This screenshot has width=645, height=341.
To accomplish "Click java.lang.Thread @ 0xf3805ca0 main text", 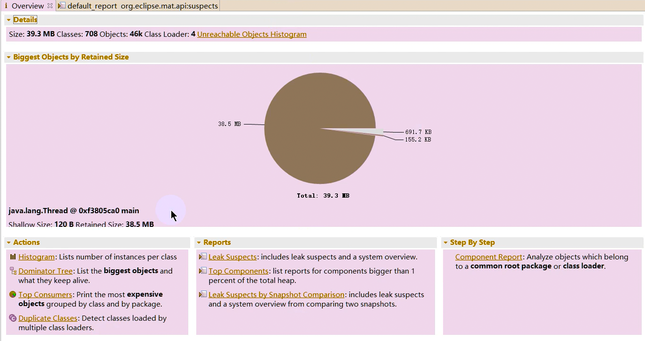I will point(74,210).
